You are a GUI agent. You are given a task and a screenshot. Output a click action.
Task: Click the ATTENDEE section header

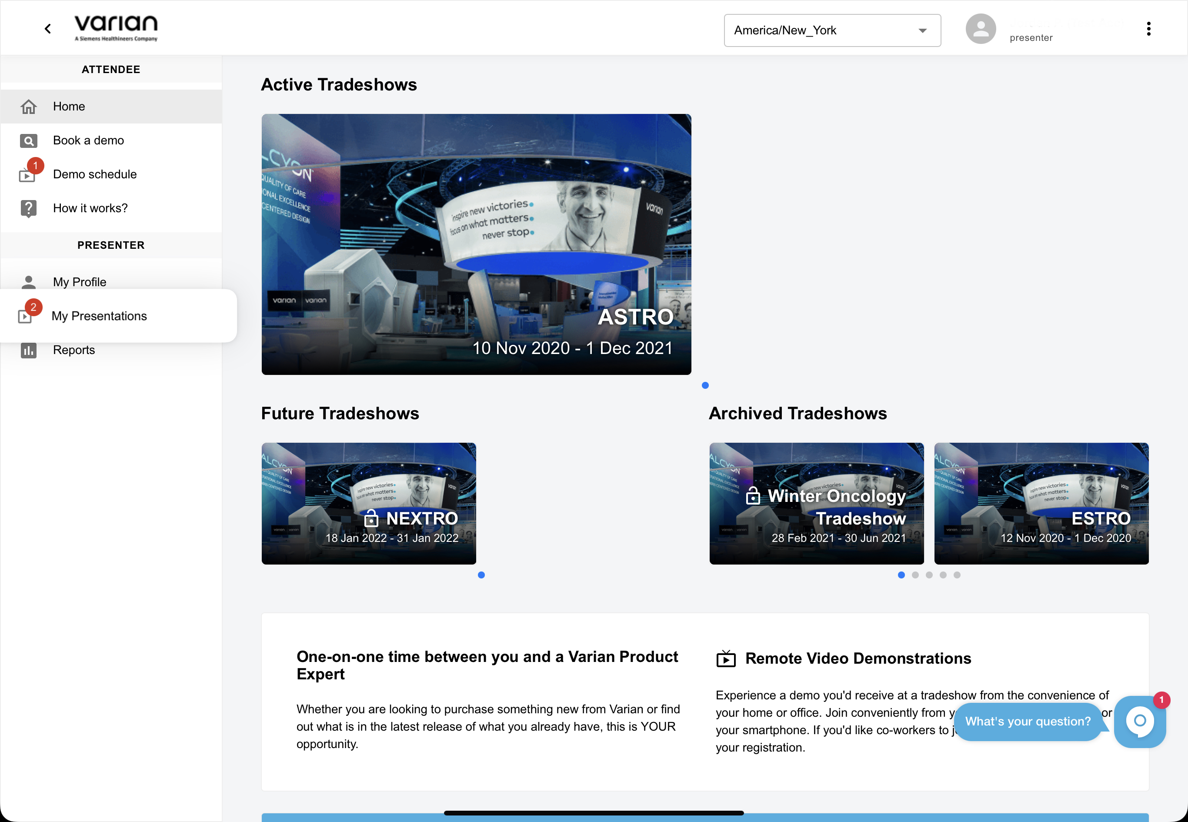[x=111, y=70]
